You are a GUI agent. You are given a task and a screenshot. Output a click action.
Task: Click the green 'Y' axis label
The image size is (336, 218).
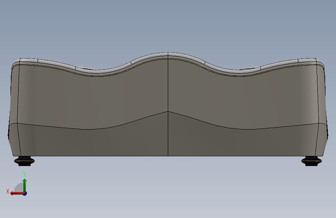(24, 175)
